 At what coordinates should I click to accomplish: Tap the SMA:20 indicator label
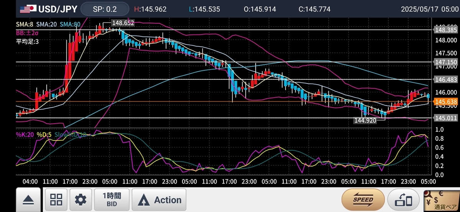(x=47, y=24)
